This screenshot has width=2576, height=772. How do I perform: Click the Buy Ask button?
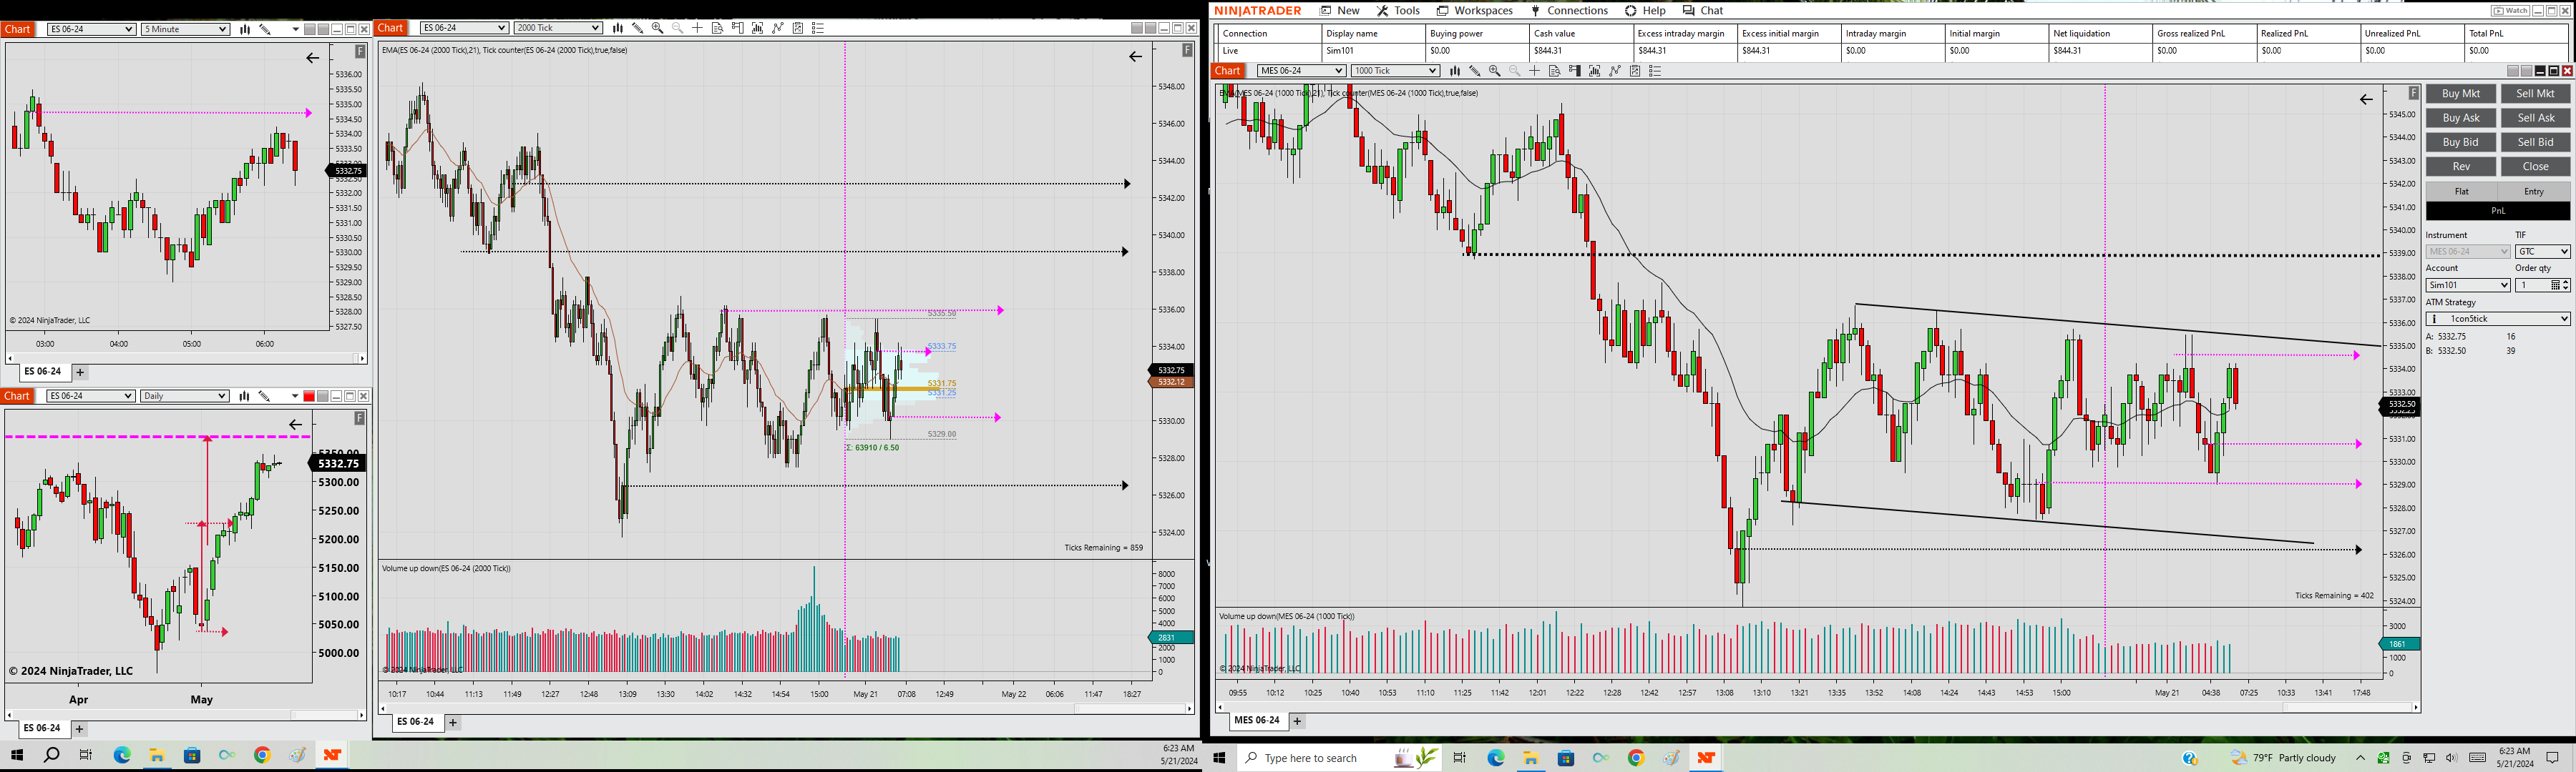pos(2461,118)
